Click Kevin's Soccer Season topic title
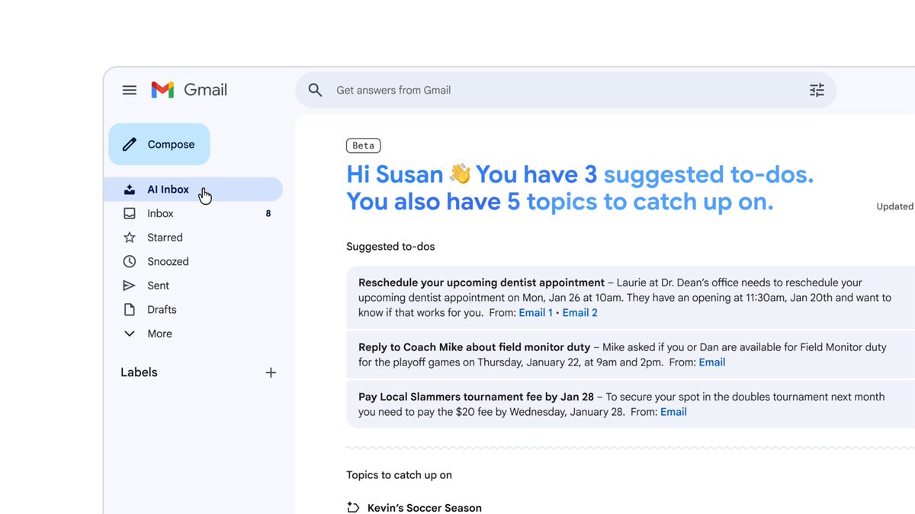 pyautogui.click(x=425, y=508)
